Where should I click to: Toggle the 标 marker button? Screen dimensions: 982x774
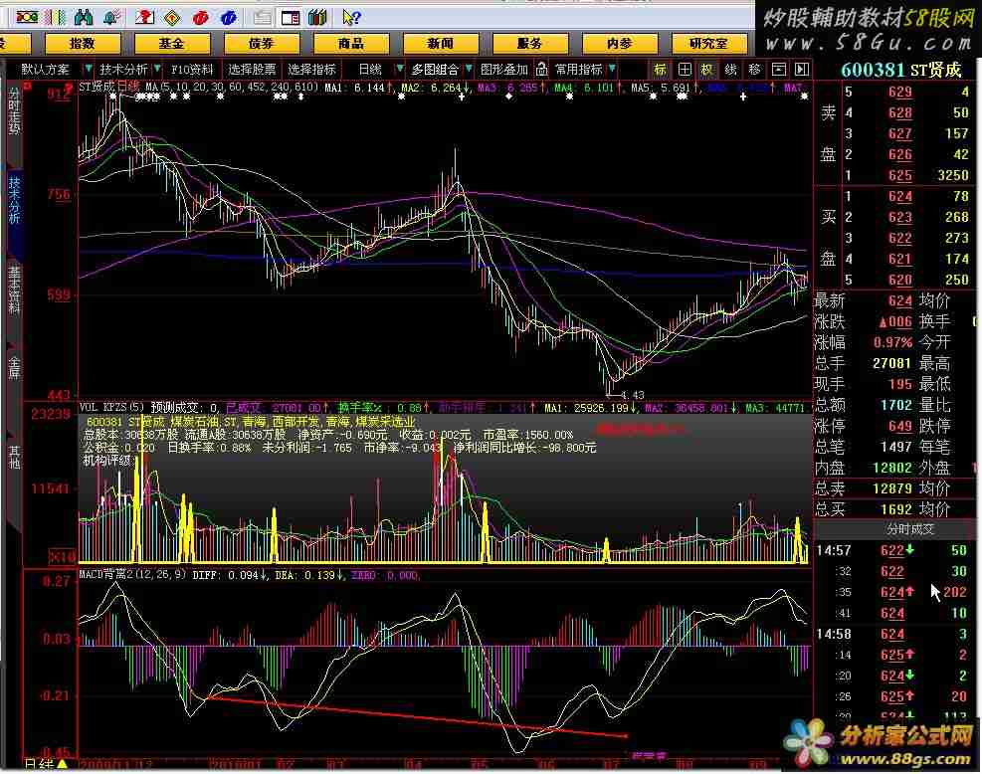pyautogui.click(x=661, y=69)
